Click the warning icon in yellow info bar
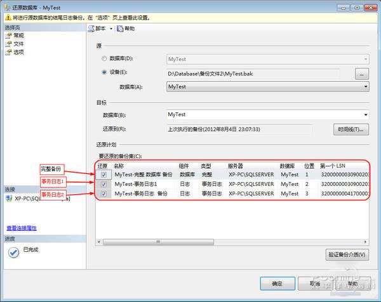381x302 pixels. pyautogui.click(x=8, y=18)
